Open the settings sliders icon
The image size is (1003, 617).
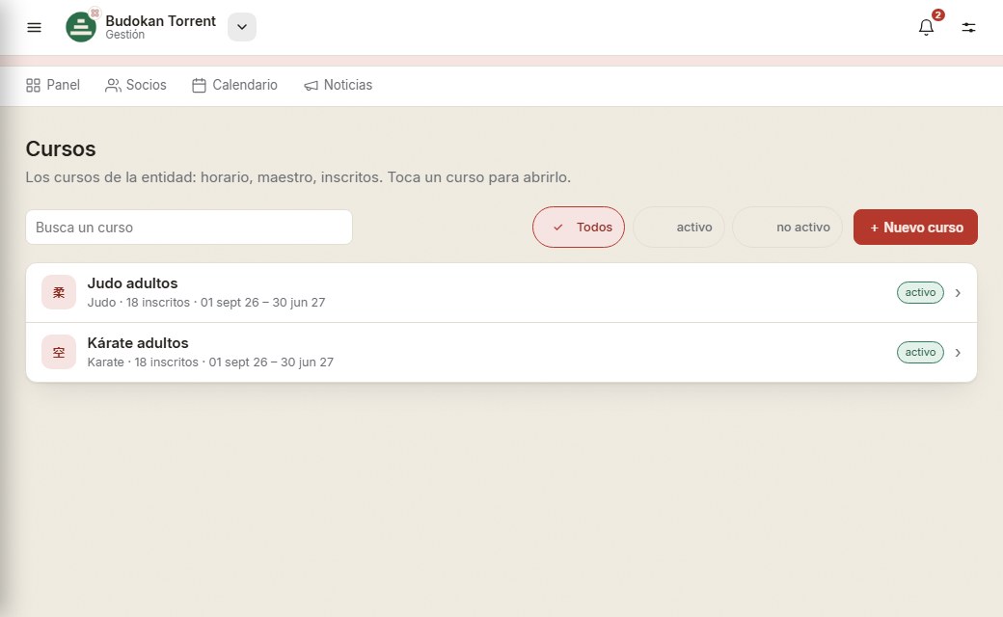(968, 28)
